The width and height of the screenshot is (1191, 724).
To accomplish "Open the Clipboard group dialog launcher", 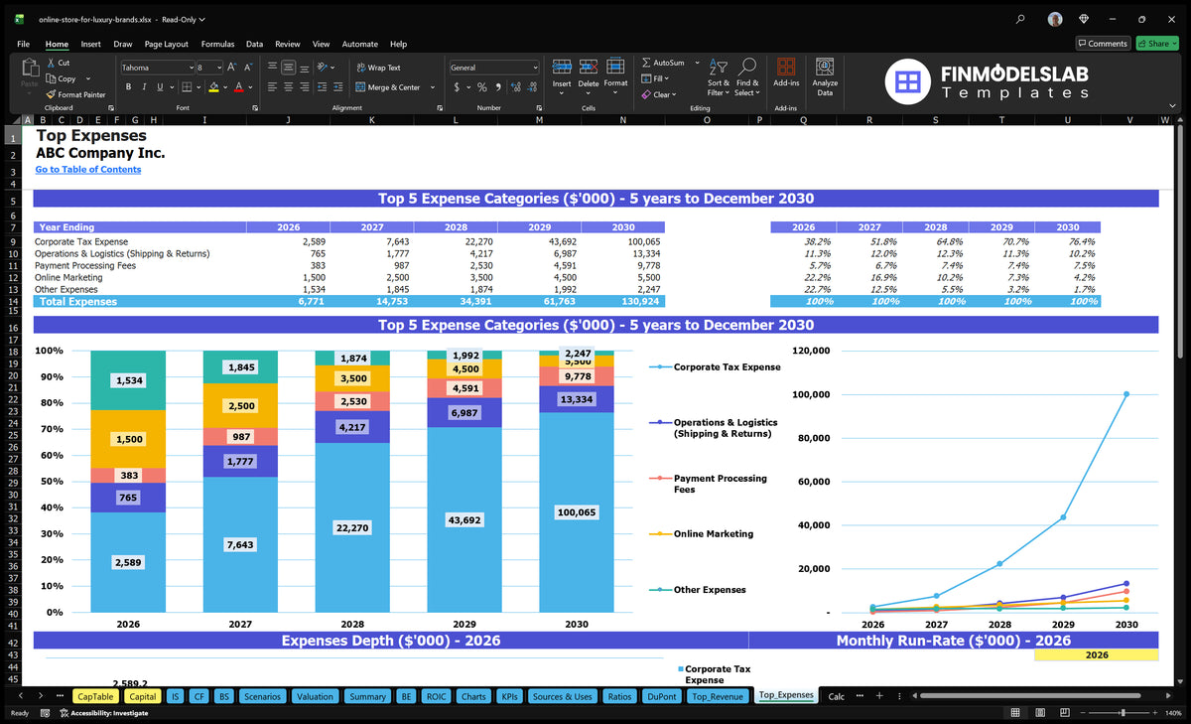I will tap(110, 107).
